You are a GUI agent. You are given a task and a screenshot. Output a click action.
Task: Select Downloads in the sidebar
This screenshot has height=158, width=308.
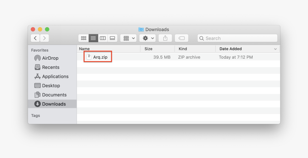coord(54,104)
